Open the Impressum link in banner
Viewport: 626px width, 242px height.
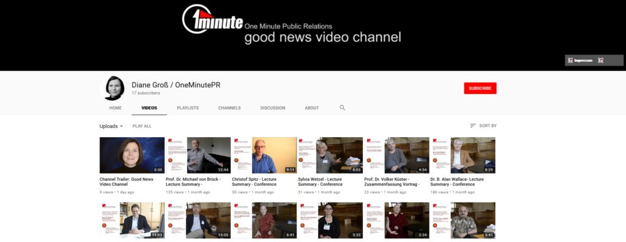(580, 60)
